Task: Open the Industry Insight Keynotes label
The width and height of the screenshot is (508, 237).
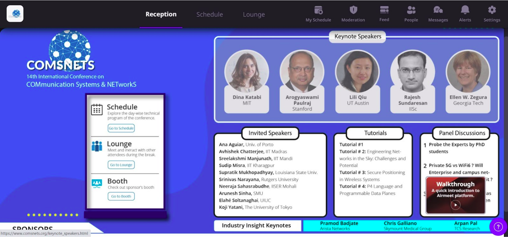Action: click(x=257, y=226)
